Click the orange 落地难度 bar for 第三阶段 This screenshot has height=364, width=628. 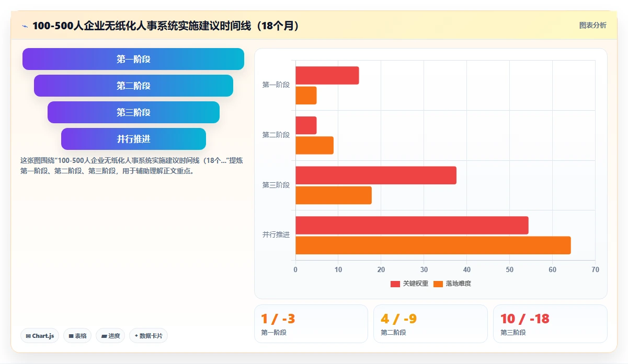tap(334, 195)
